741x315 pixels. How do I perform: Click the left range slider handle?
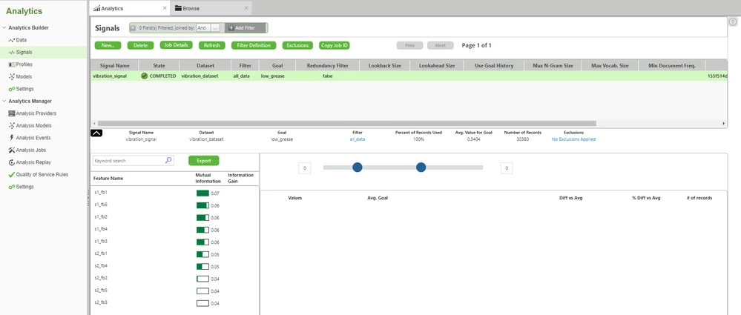coord(358,168)
